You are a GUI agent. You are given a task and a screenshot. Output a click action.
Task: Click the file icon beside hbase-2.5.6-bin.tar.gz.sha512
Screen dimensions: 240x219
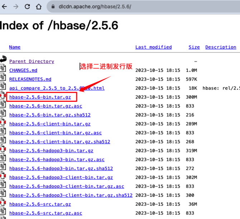(3, 113)
